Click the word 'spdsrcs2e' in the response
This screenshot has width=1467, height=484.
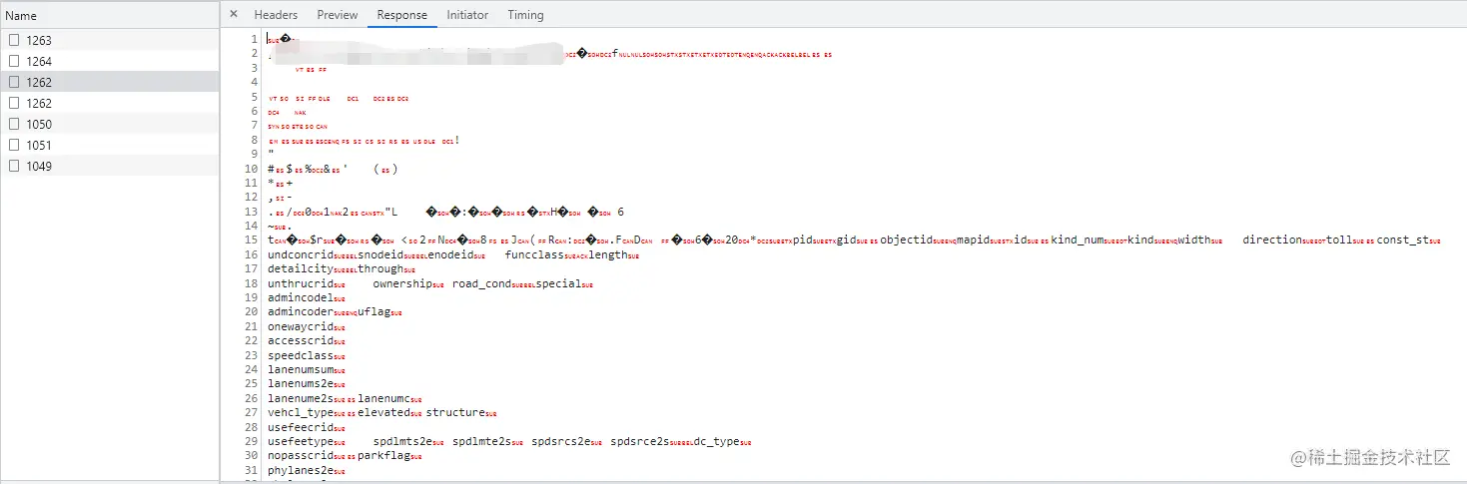click(560, 441)
